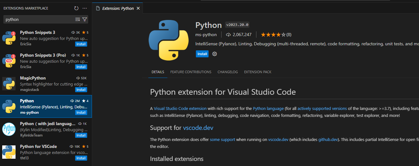Open the manage gear icon next to Install
This screenshot has width=419, height=166.
215,54
